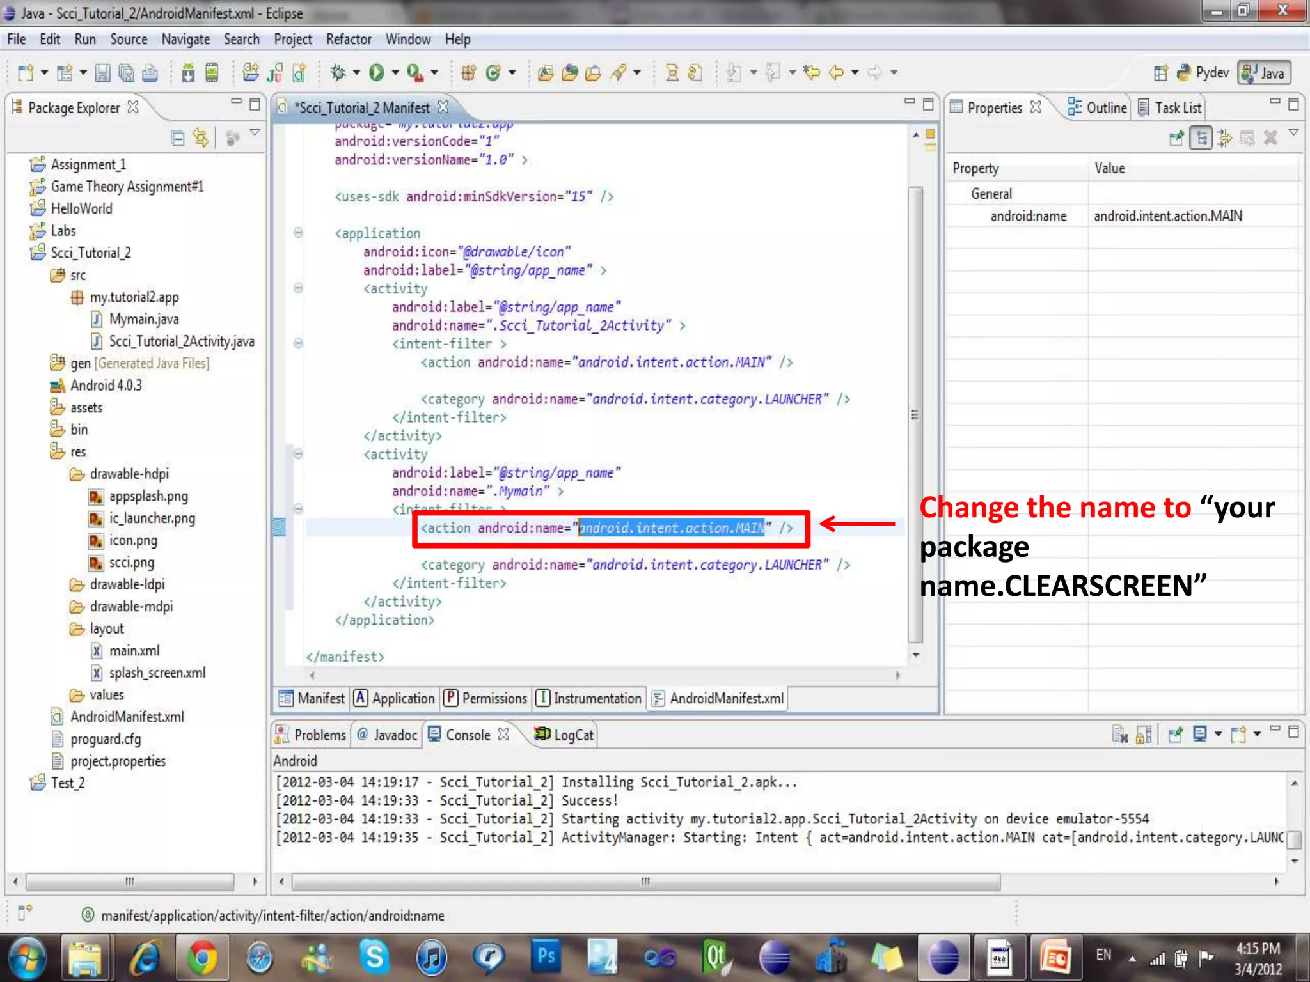Open the Refactor menu
This screenshot has width=1310, height=982.
[x=349, y=40]
